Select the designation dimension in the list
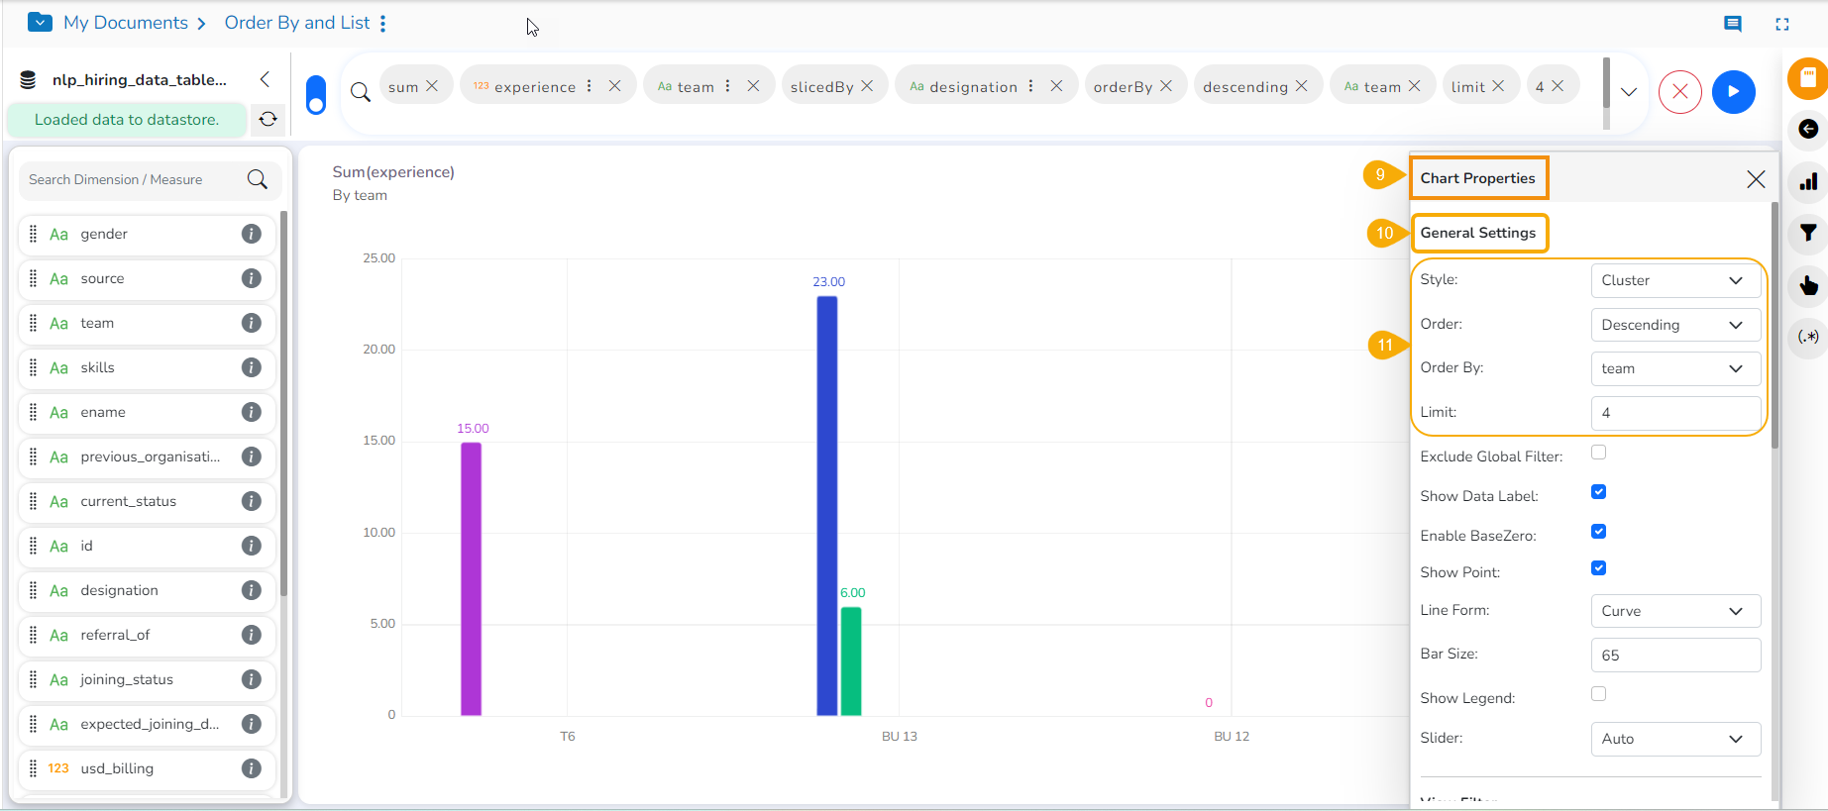 click(119, 590)
